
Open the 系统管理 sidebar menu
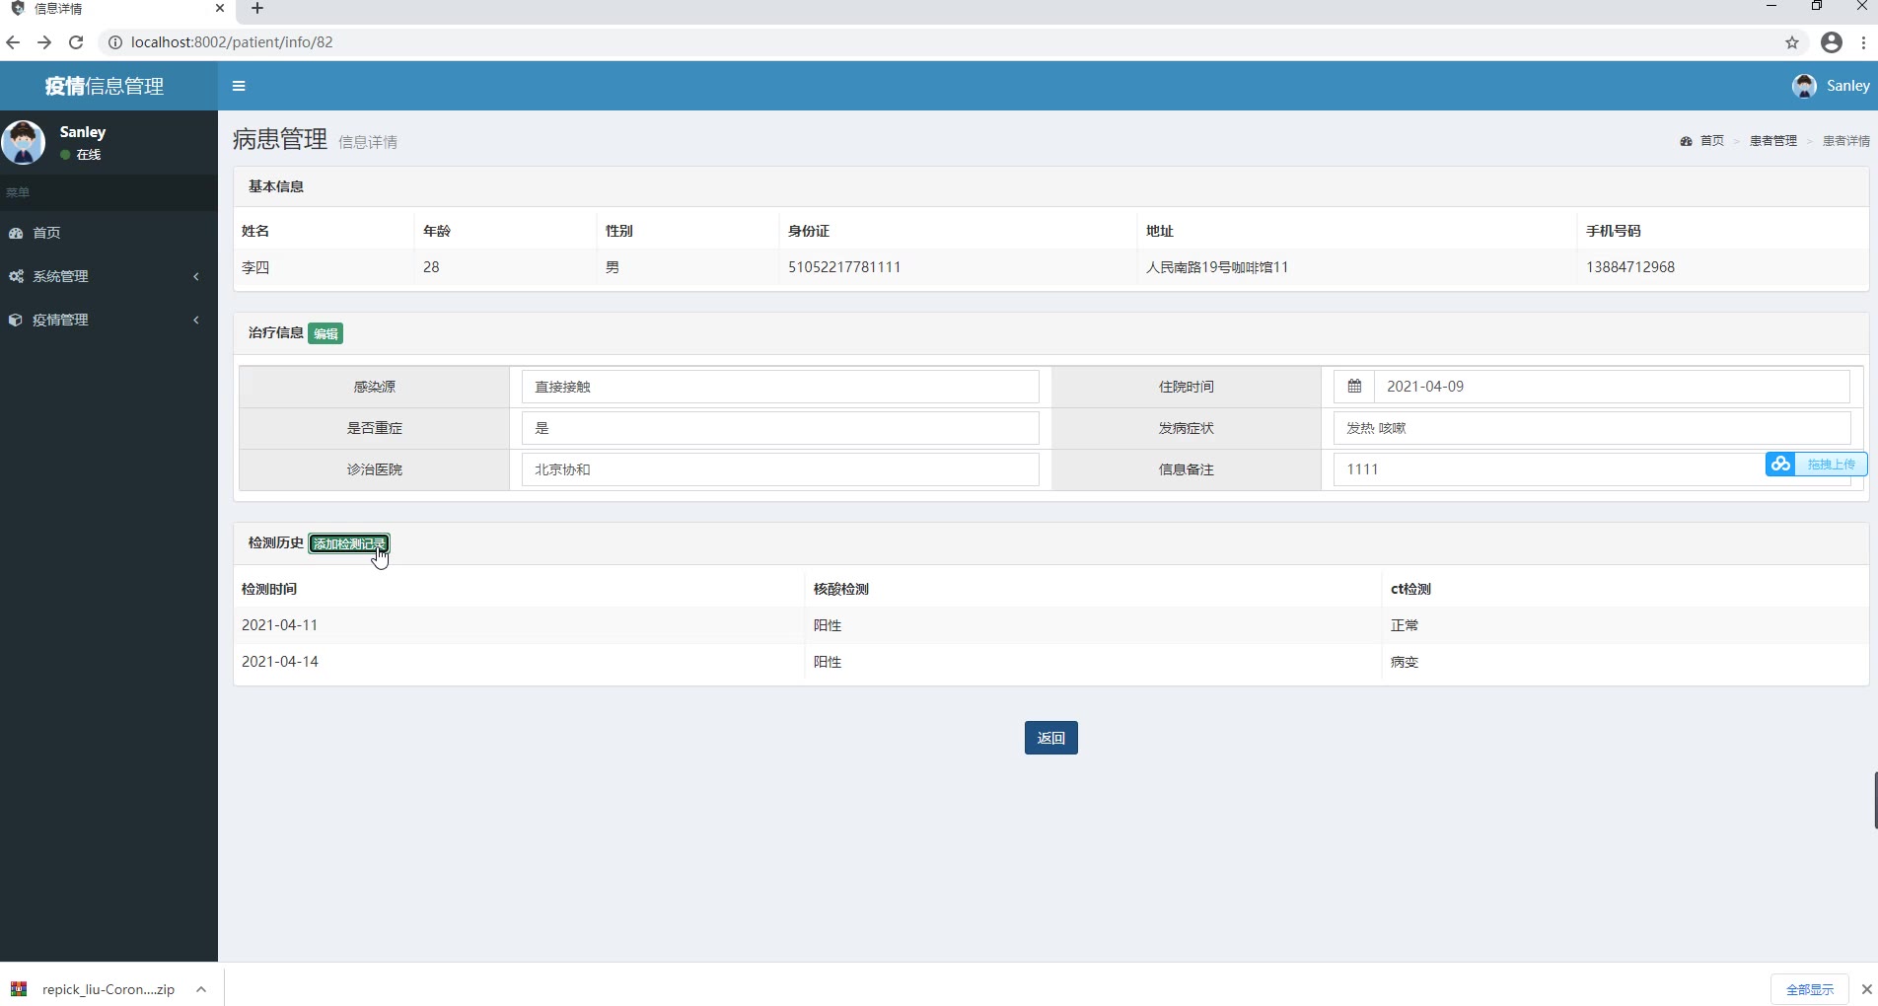pyautogui.click(x=108, y=276)
